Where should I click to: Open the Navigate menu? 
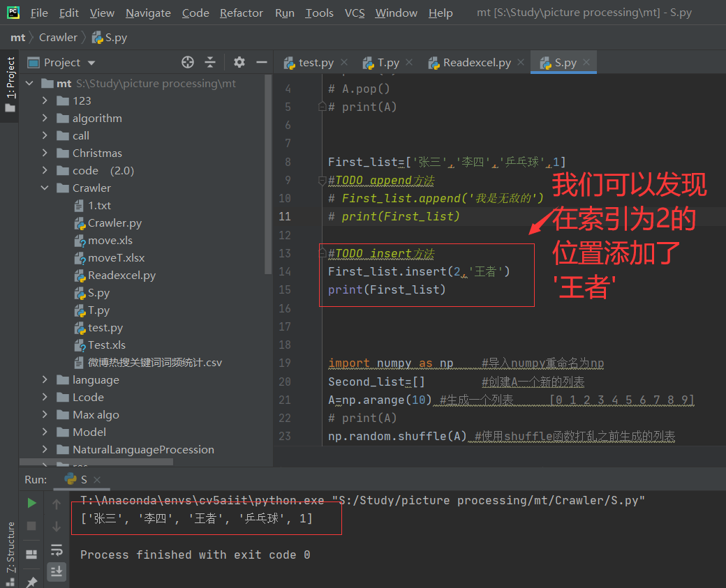point(148,13)
